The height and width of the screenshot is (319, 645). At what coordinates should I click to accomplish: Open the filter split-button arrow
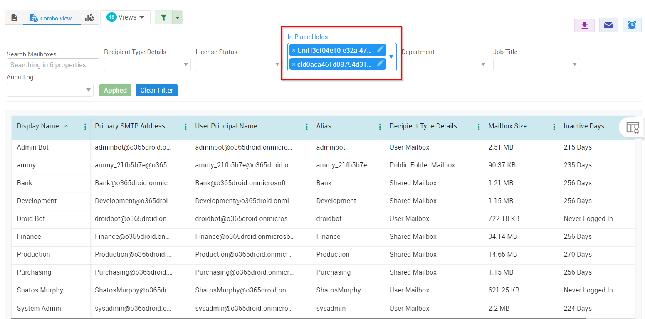click(x=177, y=17)
